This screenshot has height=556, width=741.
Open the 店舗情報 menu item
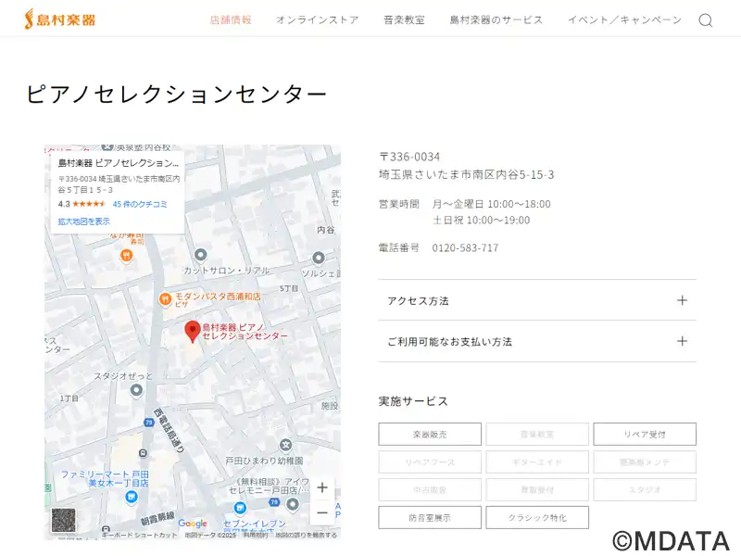click(x=231, y=19)
